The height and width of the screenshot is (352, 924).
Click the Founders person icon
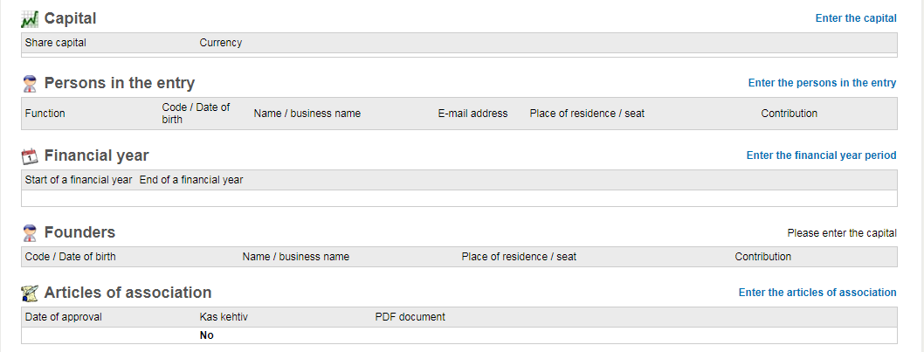[x=30, y=232]
